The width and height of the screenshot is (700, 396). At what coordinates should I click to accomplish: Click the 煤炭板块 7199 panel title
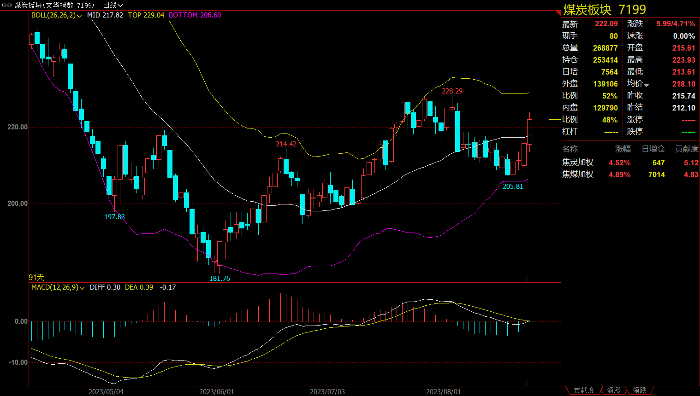tap(605, 9)
